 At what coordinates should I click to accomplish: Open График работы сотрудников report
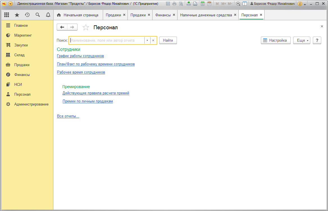click(80, 56)
